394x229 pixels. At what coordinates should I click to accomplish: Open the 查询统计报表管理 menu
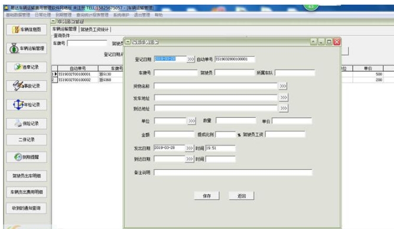point(93,15)
